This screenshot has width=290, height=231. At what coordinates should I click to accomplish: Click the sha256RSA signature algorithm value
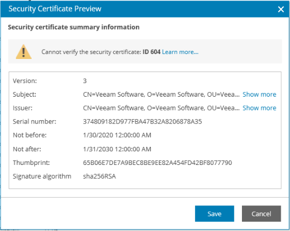click(99, 176)
